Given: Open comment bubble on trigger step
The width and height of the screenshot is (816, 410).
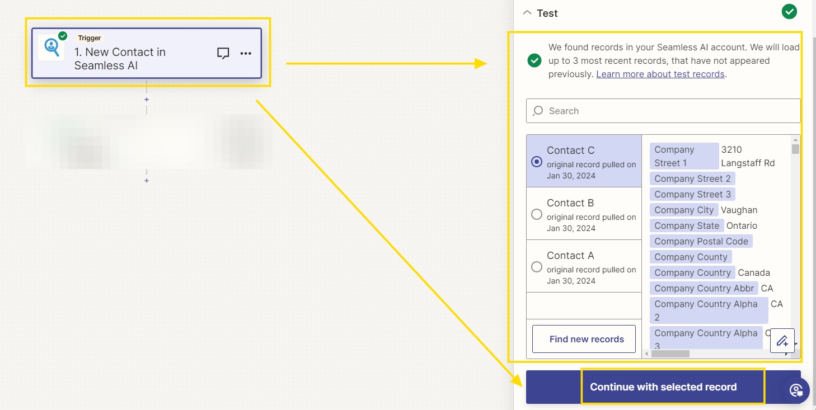Looking at the screenshot, I should pyautogui.click(x=223, y=54).
